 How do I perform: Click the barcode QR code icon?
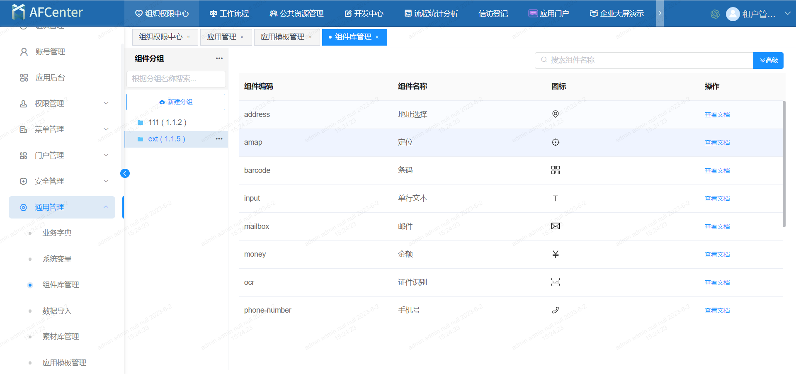pyautogui.click(x=556, y=170)
